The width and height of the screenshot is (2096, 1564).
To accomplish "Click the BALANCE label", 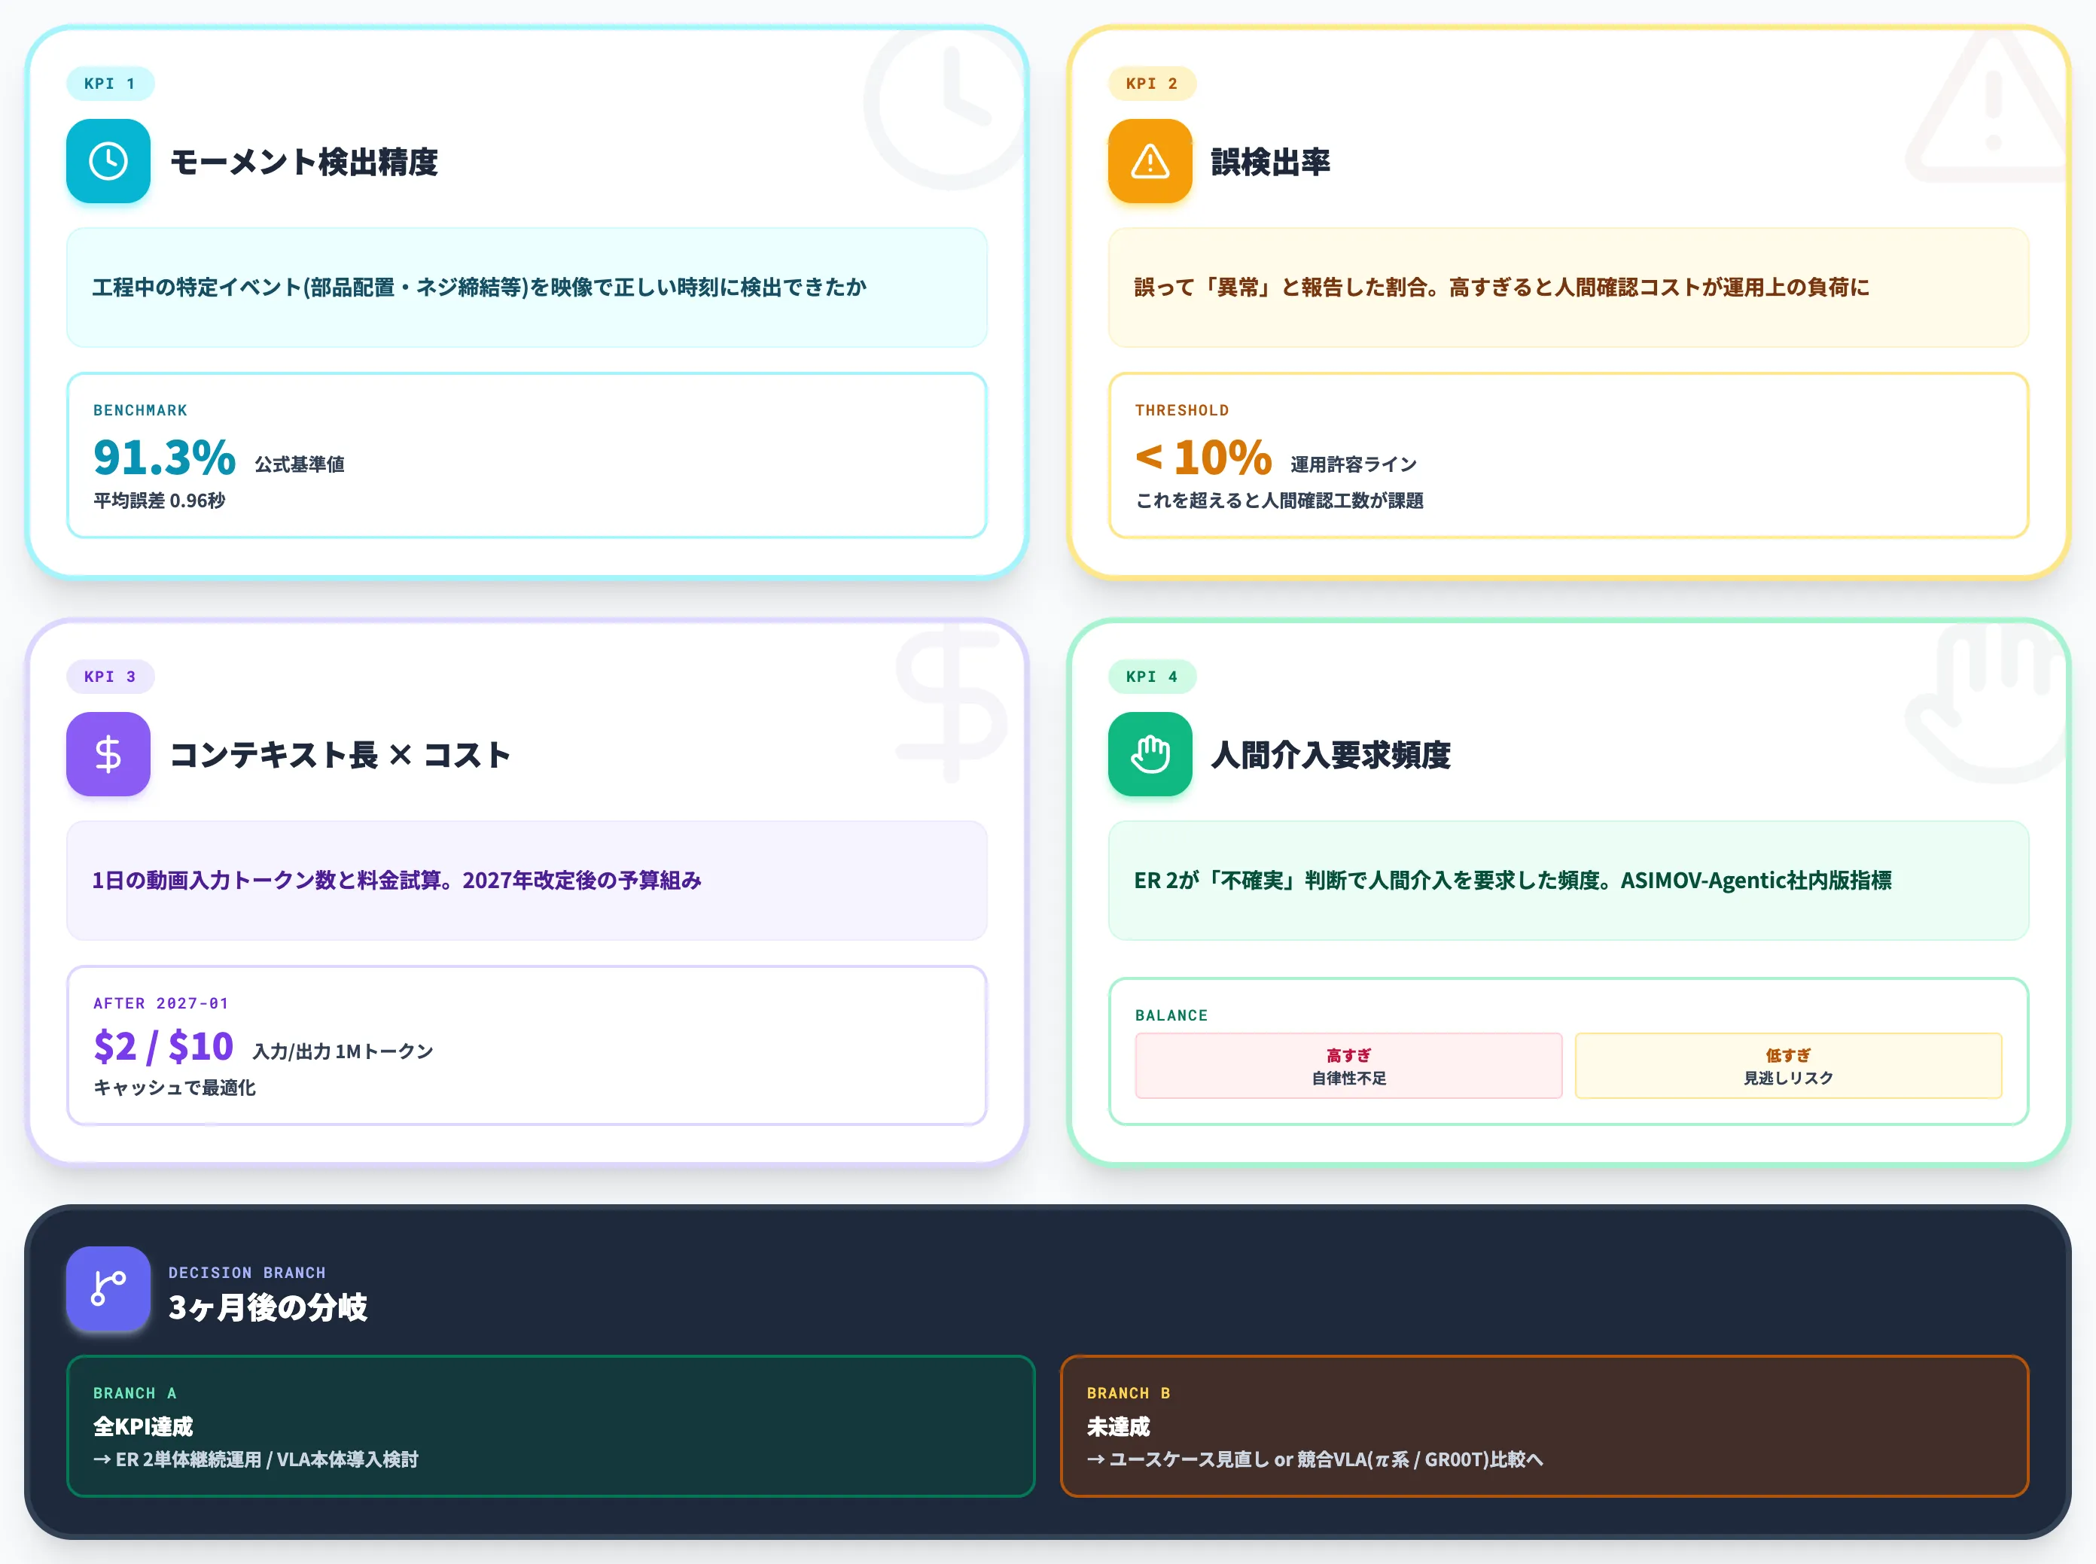I will click(x=1171, y=1016).
